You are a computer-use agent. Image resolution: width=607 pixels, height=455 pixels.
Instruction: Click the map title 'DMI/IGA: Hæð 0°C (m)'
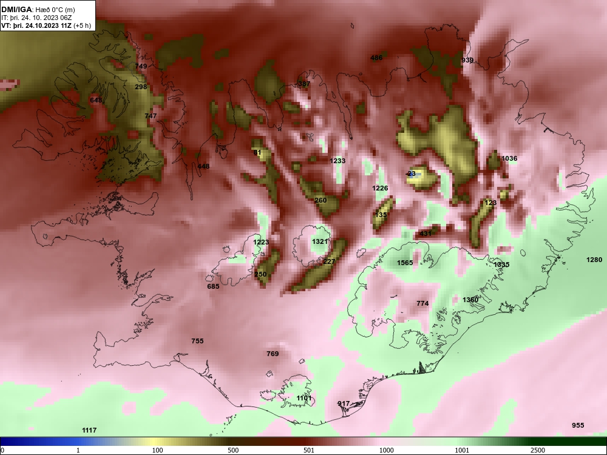39,10
